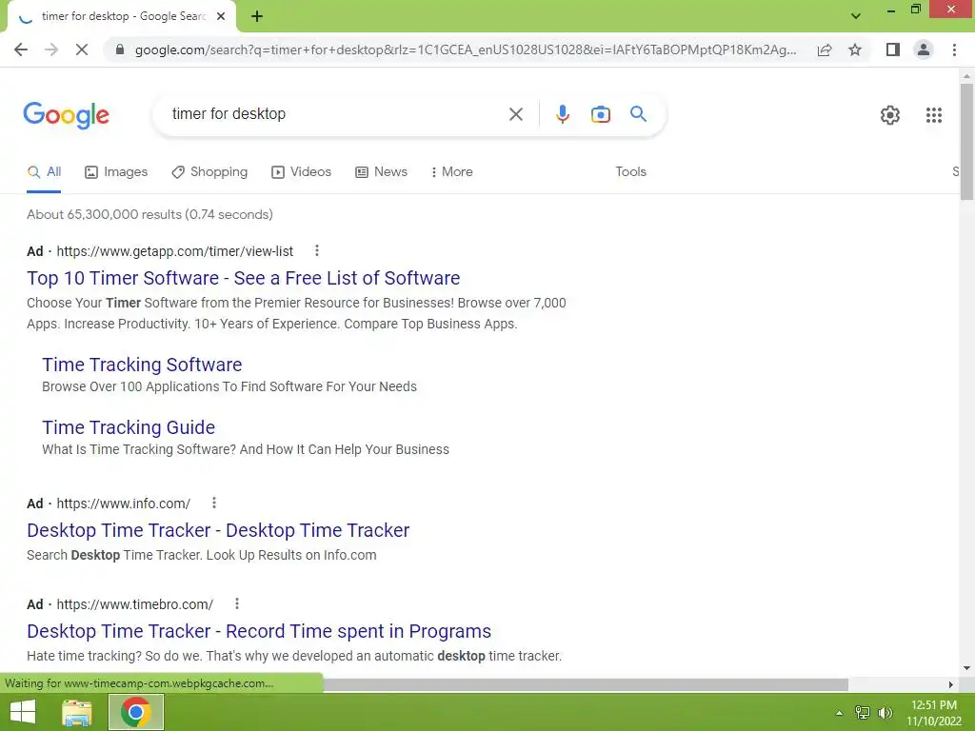The width and height of the screenshot is (975, 731).
Task: Open Google quick settings gear
Action: click(890, 115)
